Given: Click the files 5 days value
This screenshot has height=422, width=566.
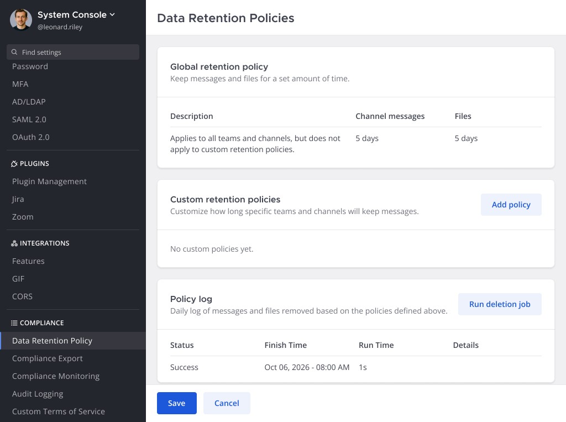Looking at the screenshot, I should click(x=466, y=138).
